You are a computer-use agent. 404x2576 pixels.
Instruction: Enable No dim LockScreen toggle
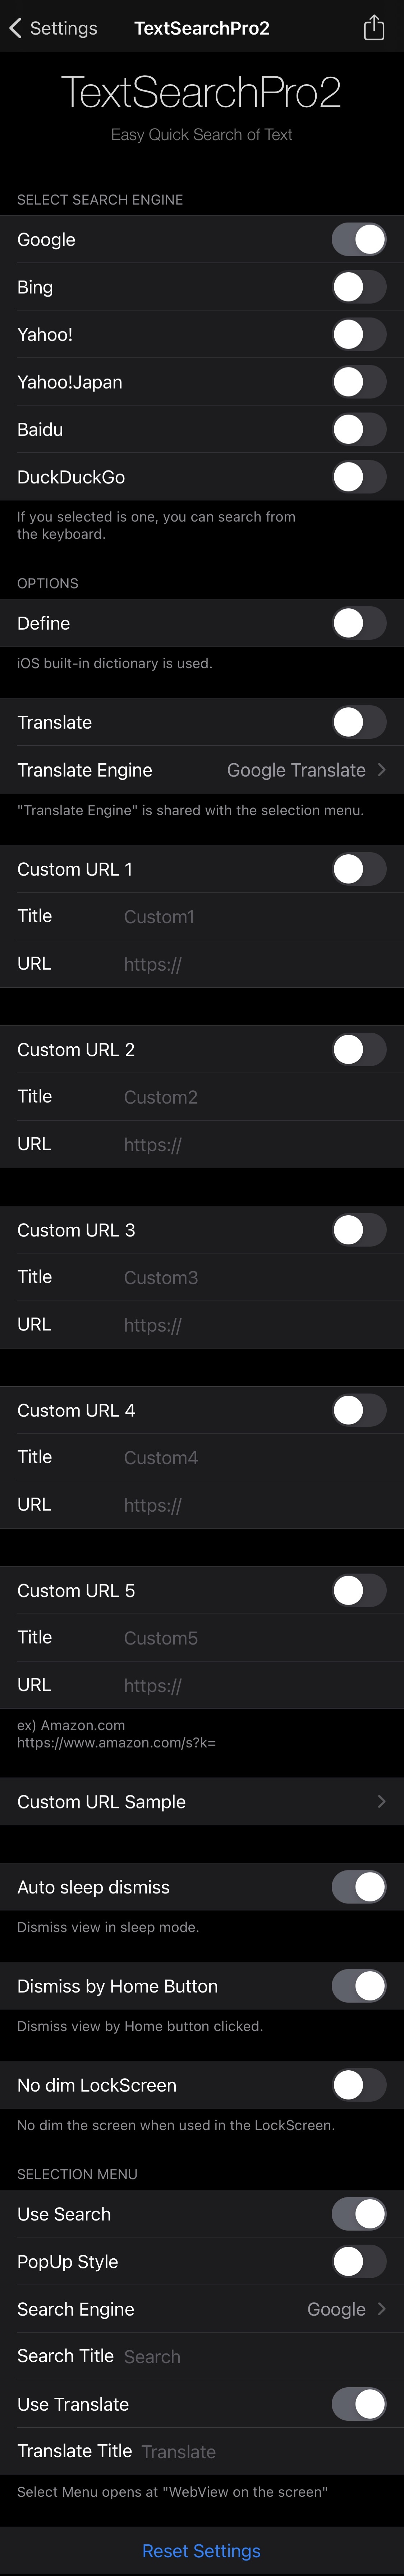(x=359, y=2085)
